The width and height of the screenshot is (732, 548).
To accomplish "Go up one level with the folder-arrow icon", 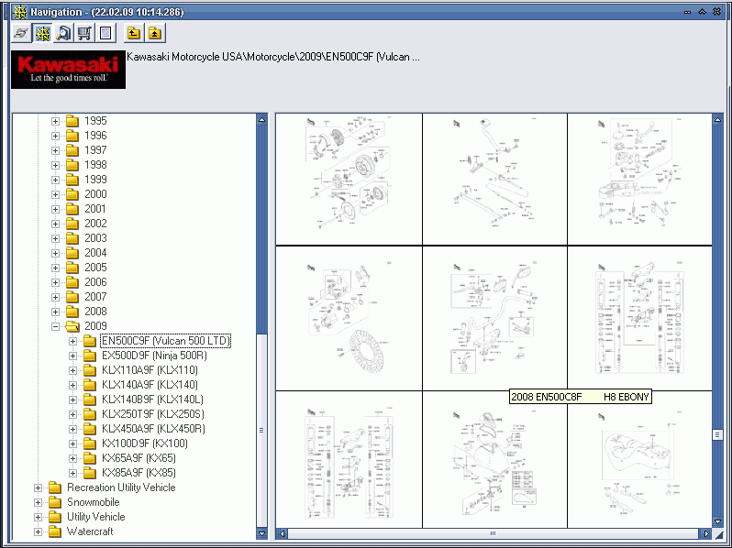I will point(134,33).
